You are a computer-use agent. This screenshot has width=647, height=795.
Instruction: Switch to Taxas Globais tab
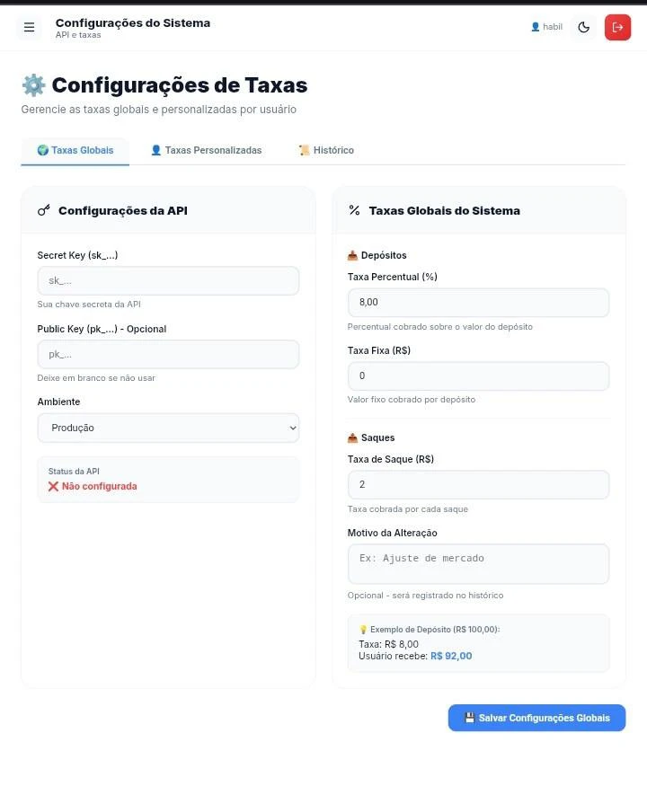(x=75, y=150)
